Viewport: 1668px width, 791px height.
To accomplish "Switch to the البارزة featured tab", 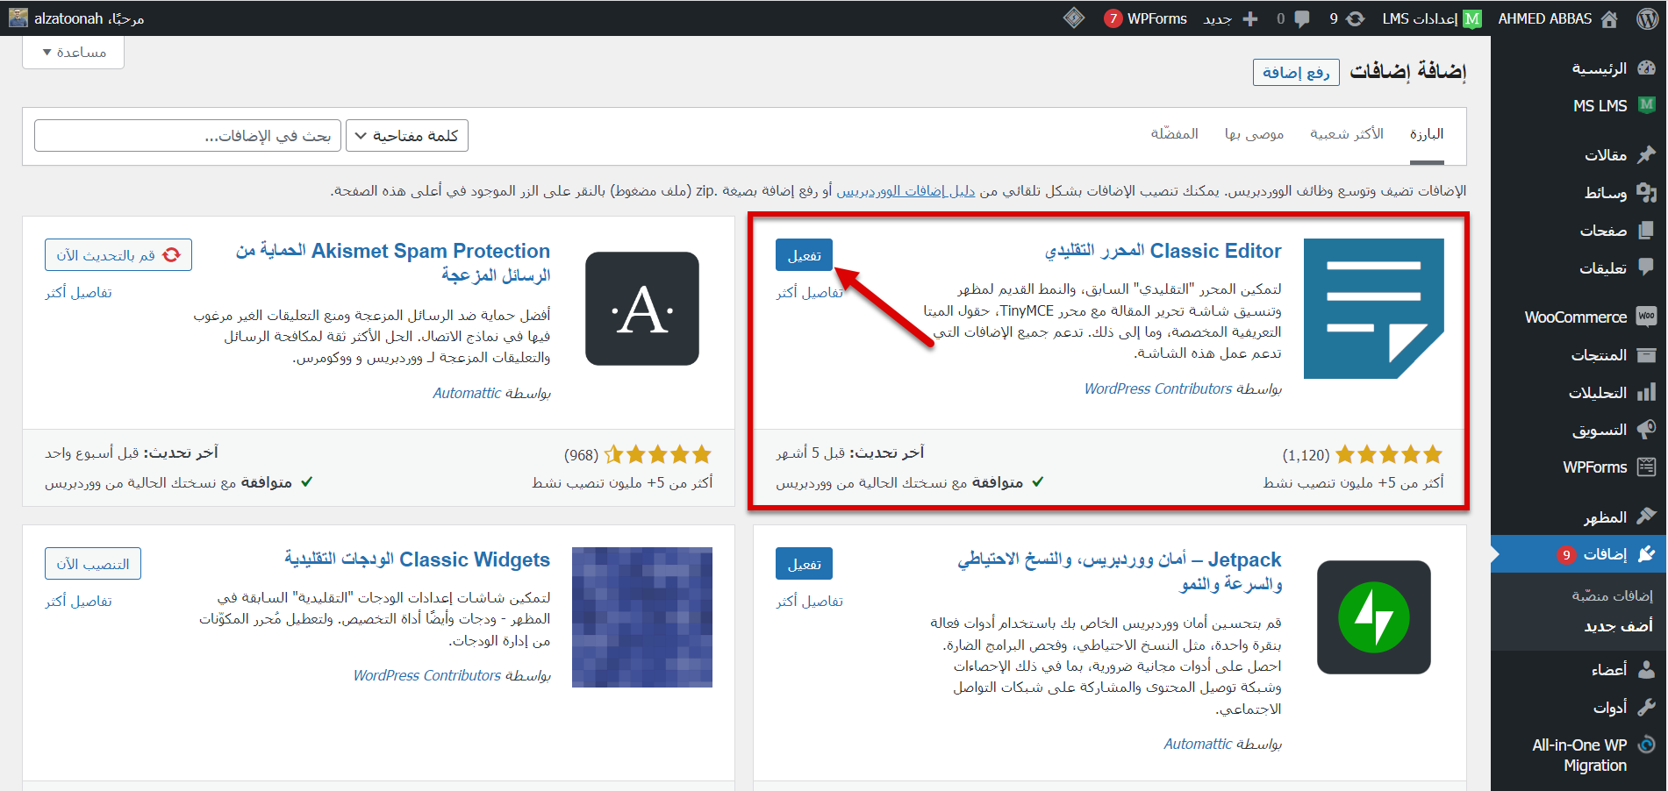I will (x=1427, y=133).
